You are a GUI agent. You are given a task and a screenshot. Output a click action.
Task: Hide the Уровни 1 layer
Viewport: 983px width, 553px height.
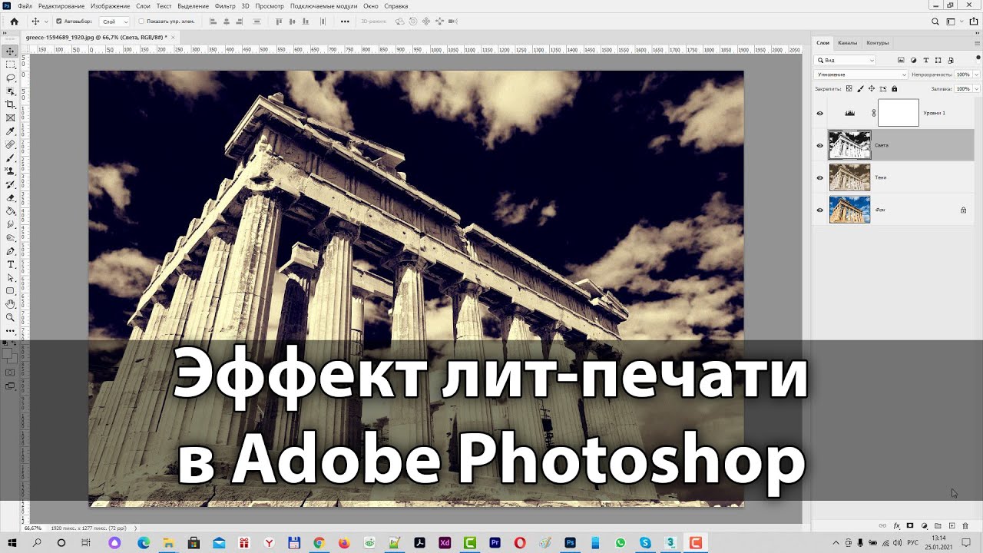(819, 113)
